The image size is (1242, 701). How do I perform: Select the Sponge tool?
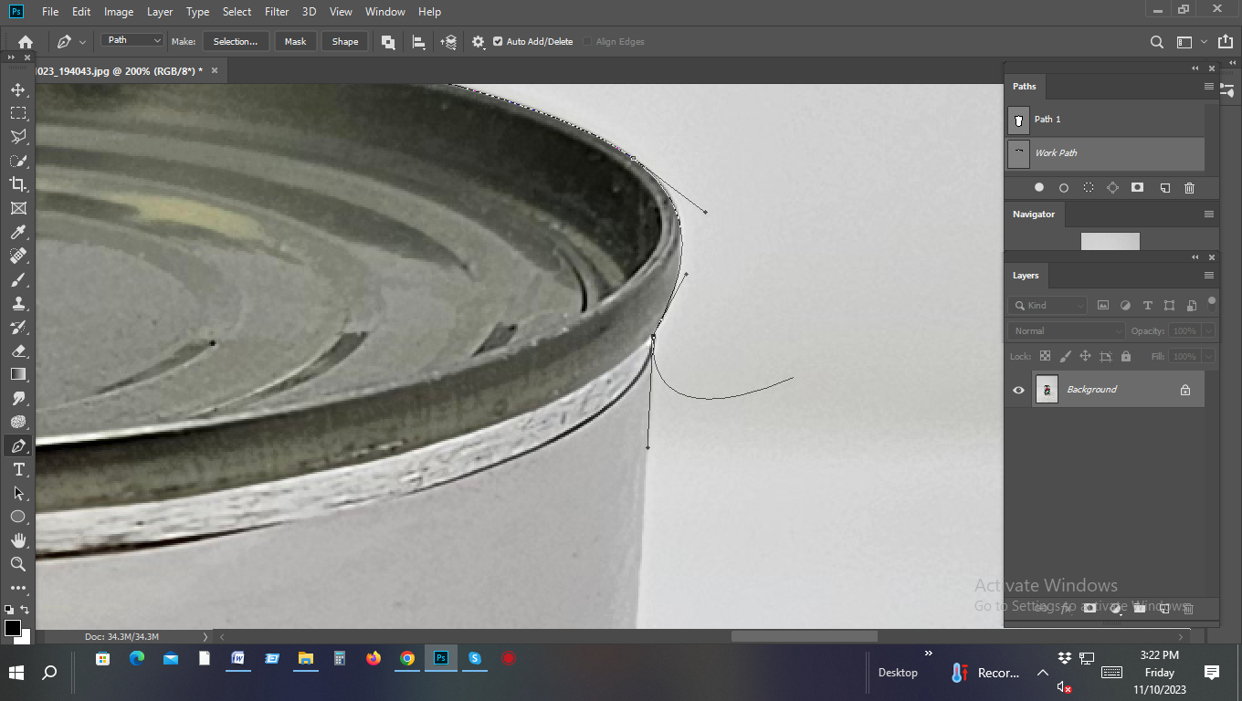[17, 422]
